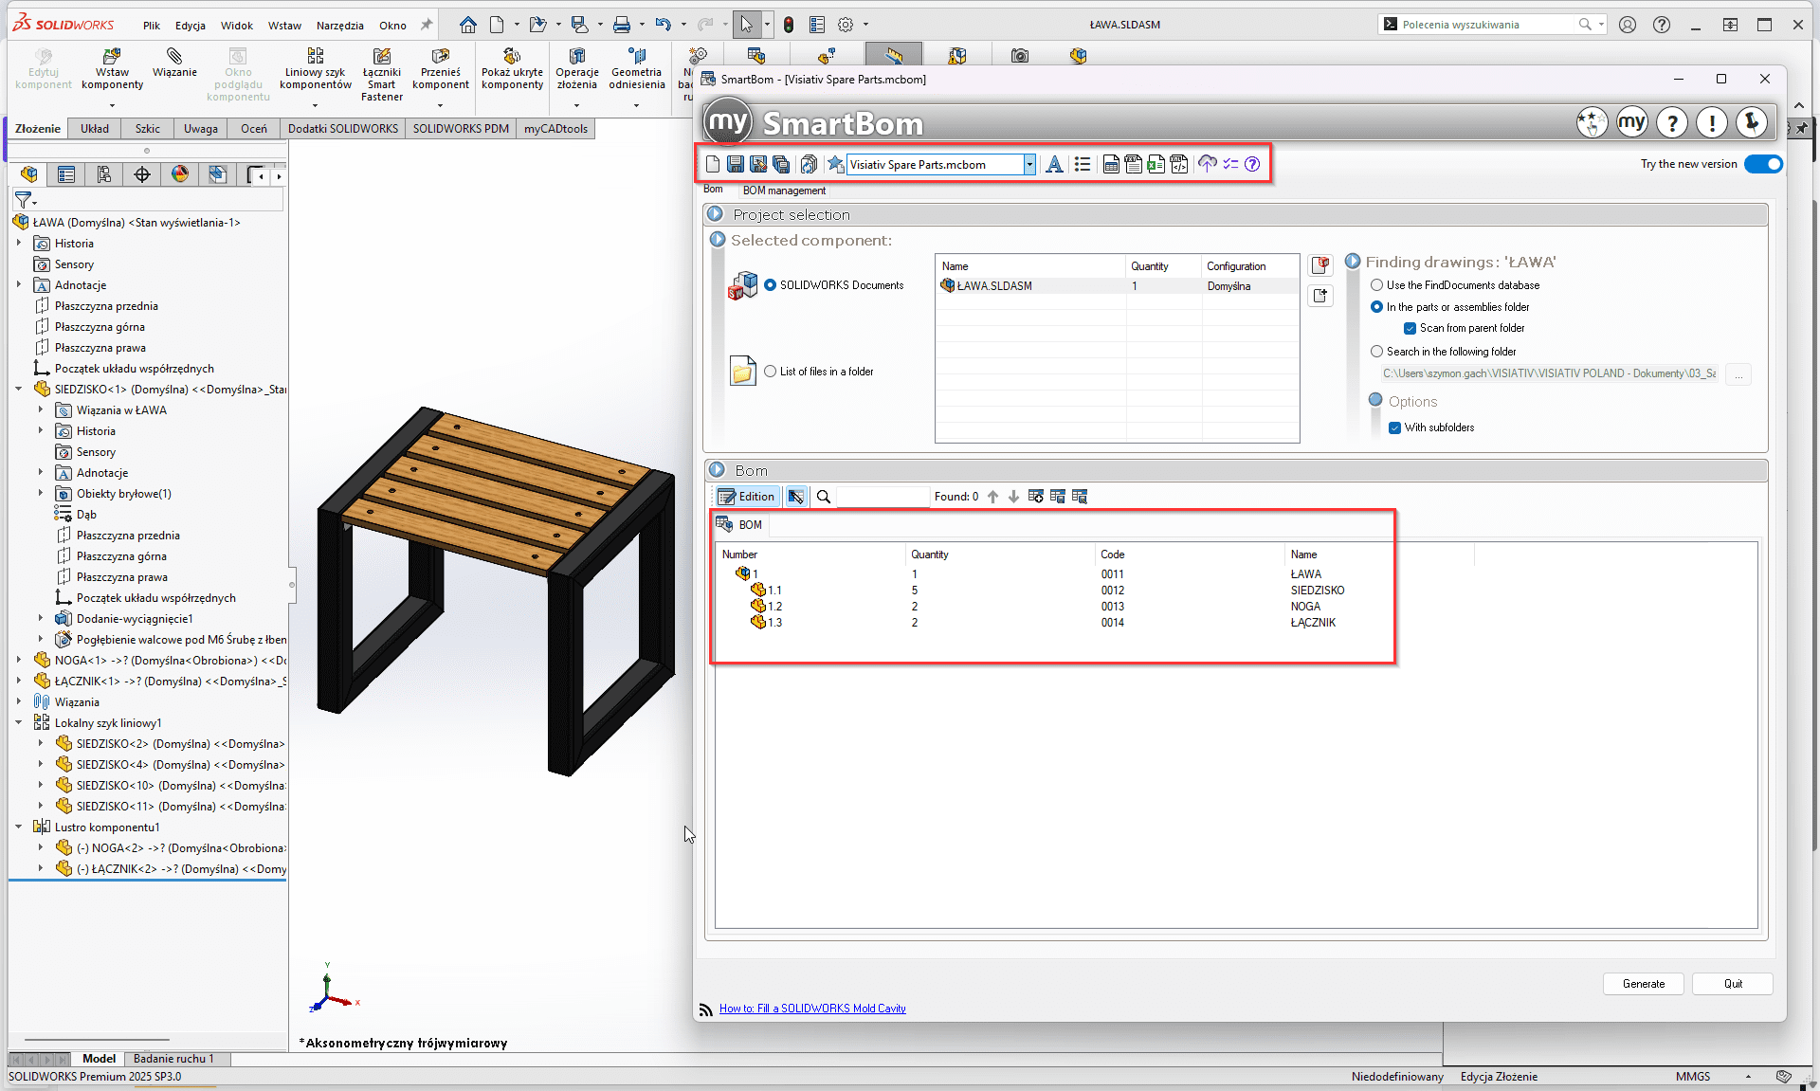Click the font settings icon in SmartBom
Screen dimensions: 1820x1091
pyautogui.click(x=1054, y=164)
